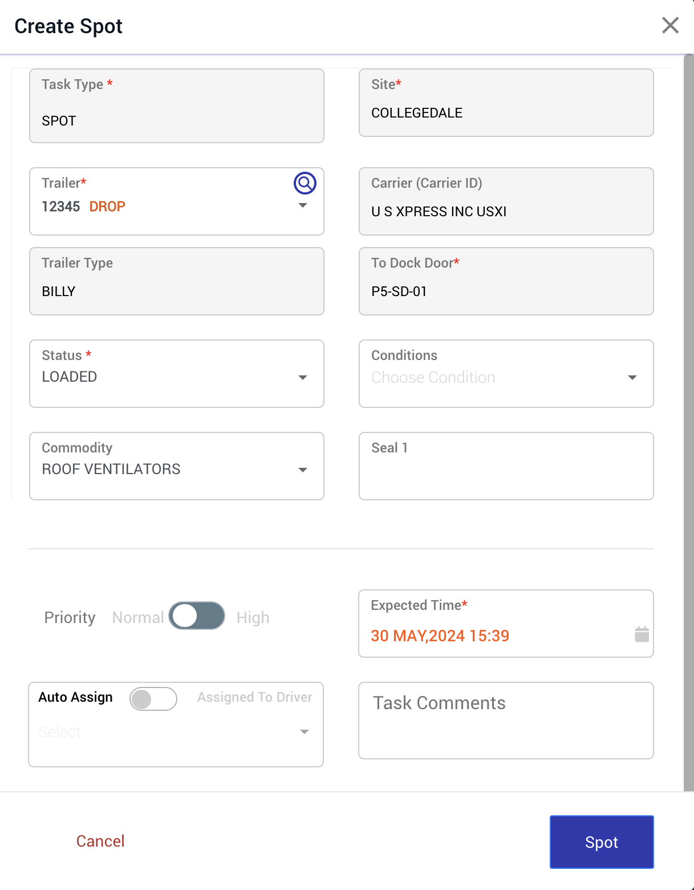Open the Status dropdown showing LOADED
This screenshot has height=890, width=694.
click(x=303, y=377)
